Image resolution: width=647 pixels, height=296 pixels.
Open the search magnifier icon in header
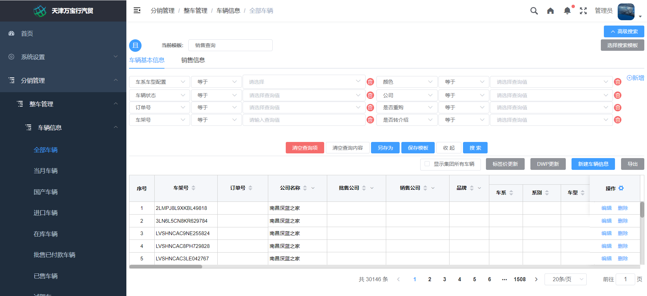[x=534, y=11]
